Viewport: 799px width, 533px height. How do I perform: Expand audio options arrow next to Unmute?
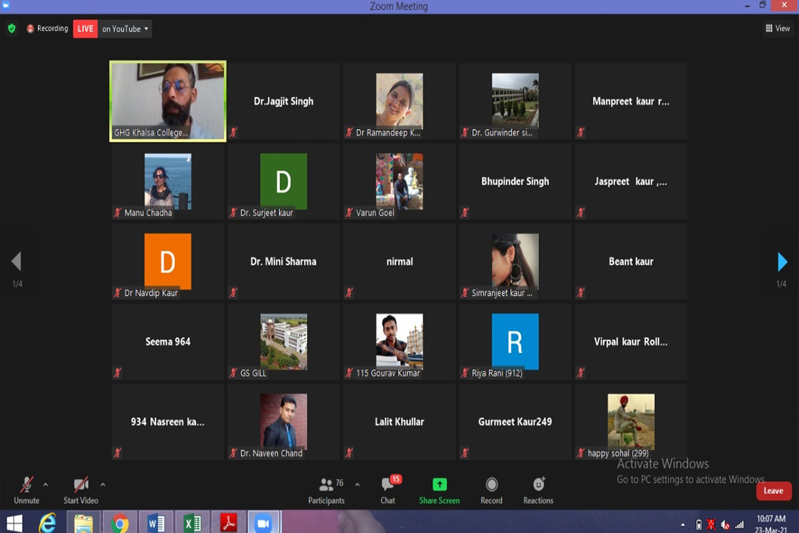point(46,484)
